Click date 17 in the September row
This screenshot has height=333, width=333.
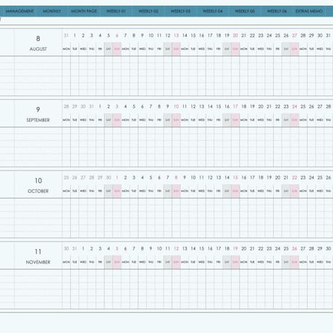[x=235, y=106]
